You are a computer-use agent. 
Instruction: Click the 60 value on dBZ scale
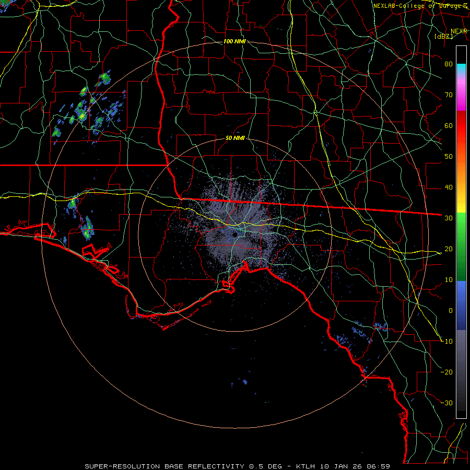pyautogui.click(x=449, y=125)
